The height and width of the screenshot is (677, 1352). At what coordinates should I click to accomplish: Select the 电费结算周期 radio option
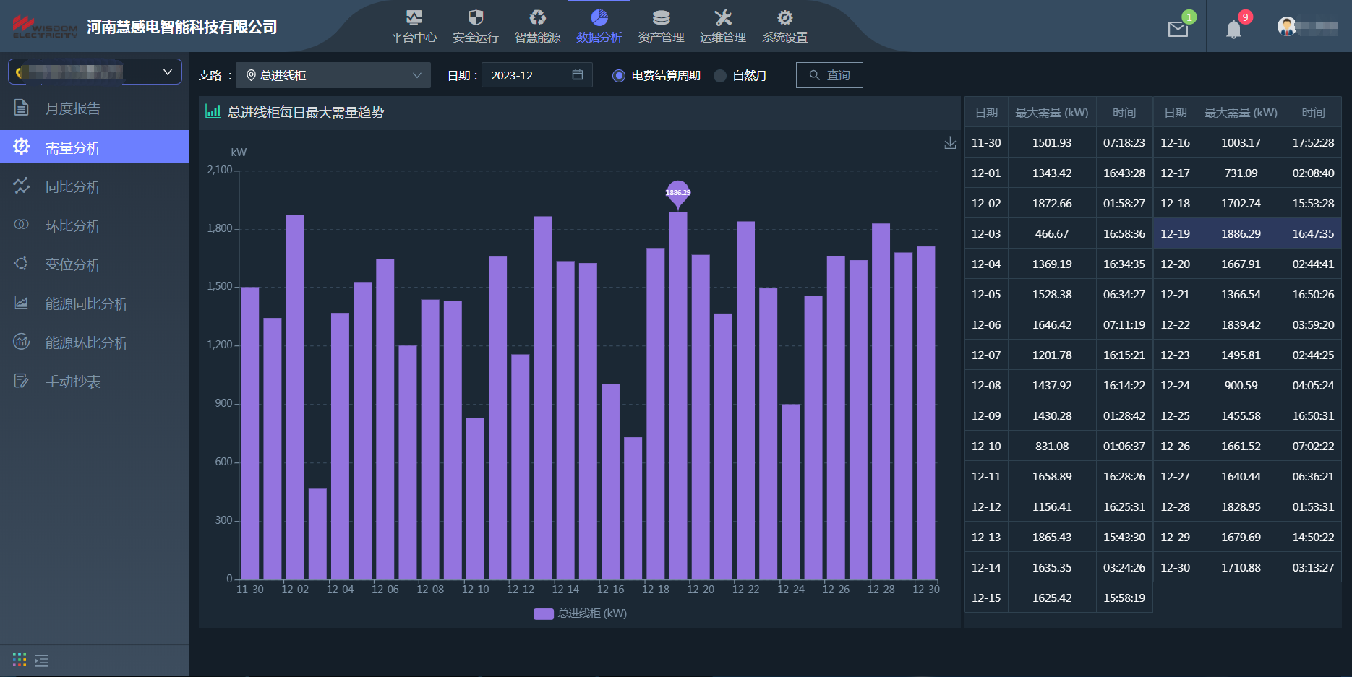[x=619, y=76]
